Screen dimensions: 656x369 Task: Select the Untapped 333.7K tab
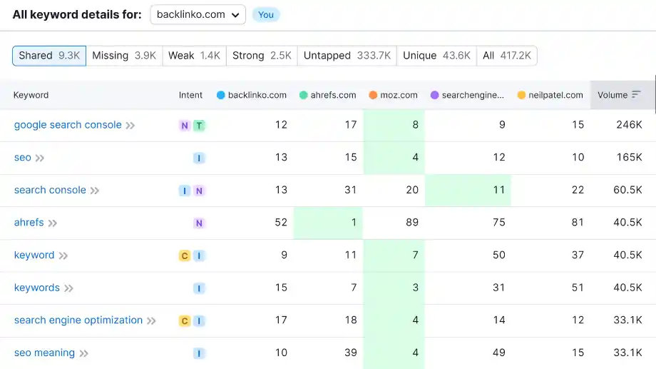click(x=347, y=56)
